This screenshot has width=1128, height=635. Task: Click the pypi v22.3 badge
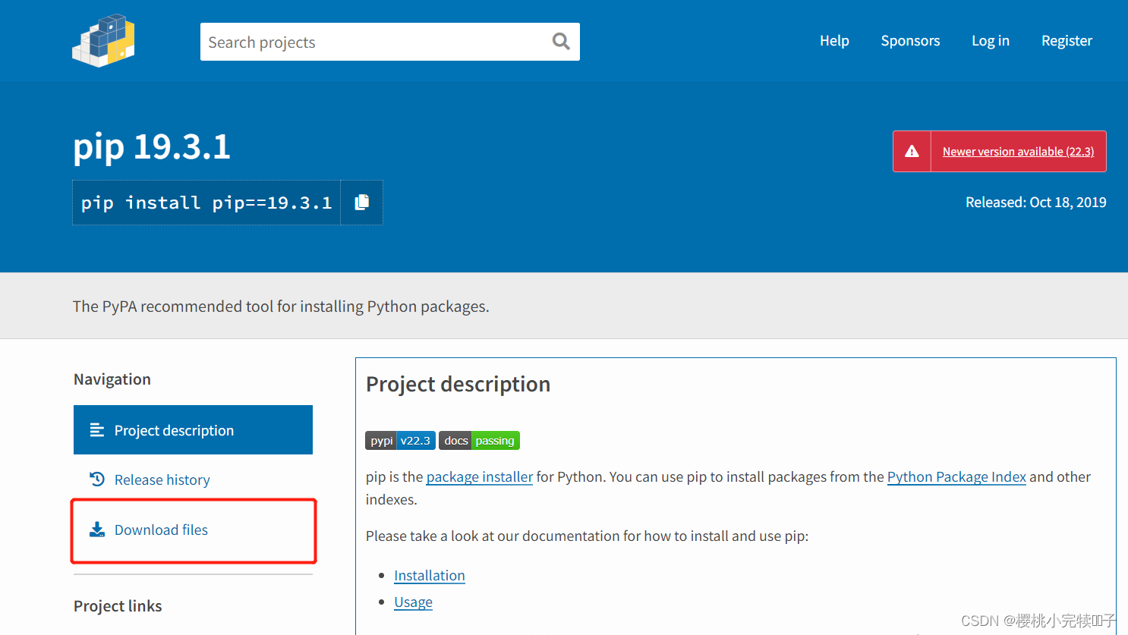point(400,441)
